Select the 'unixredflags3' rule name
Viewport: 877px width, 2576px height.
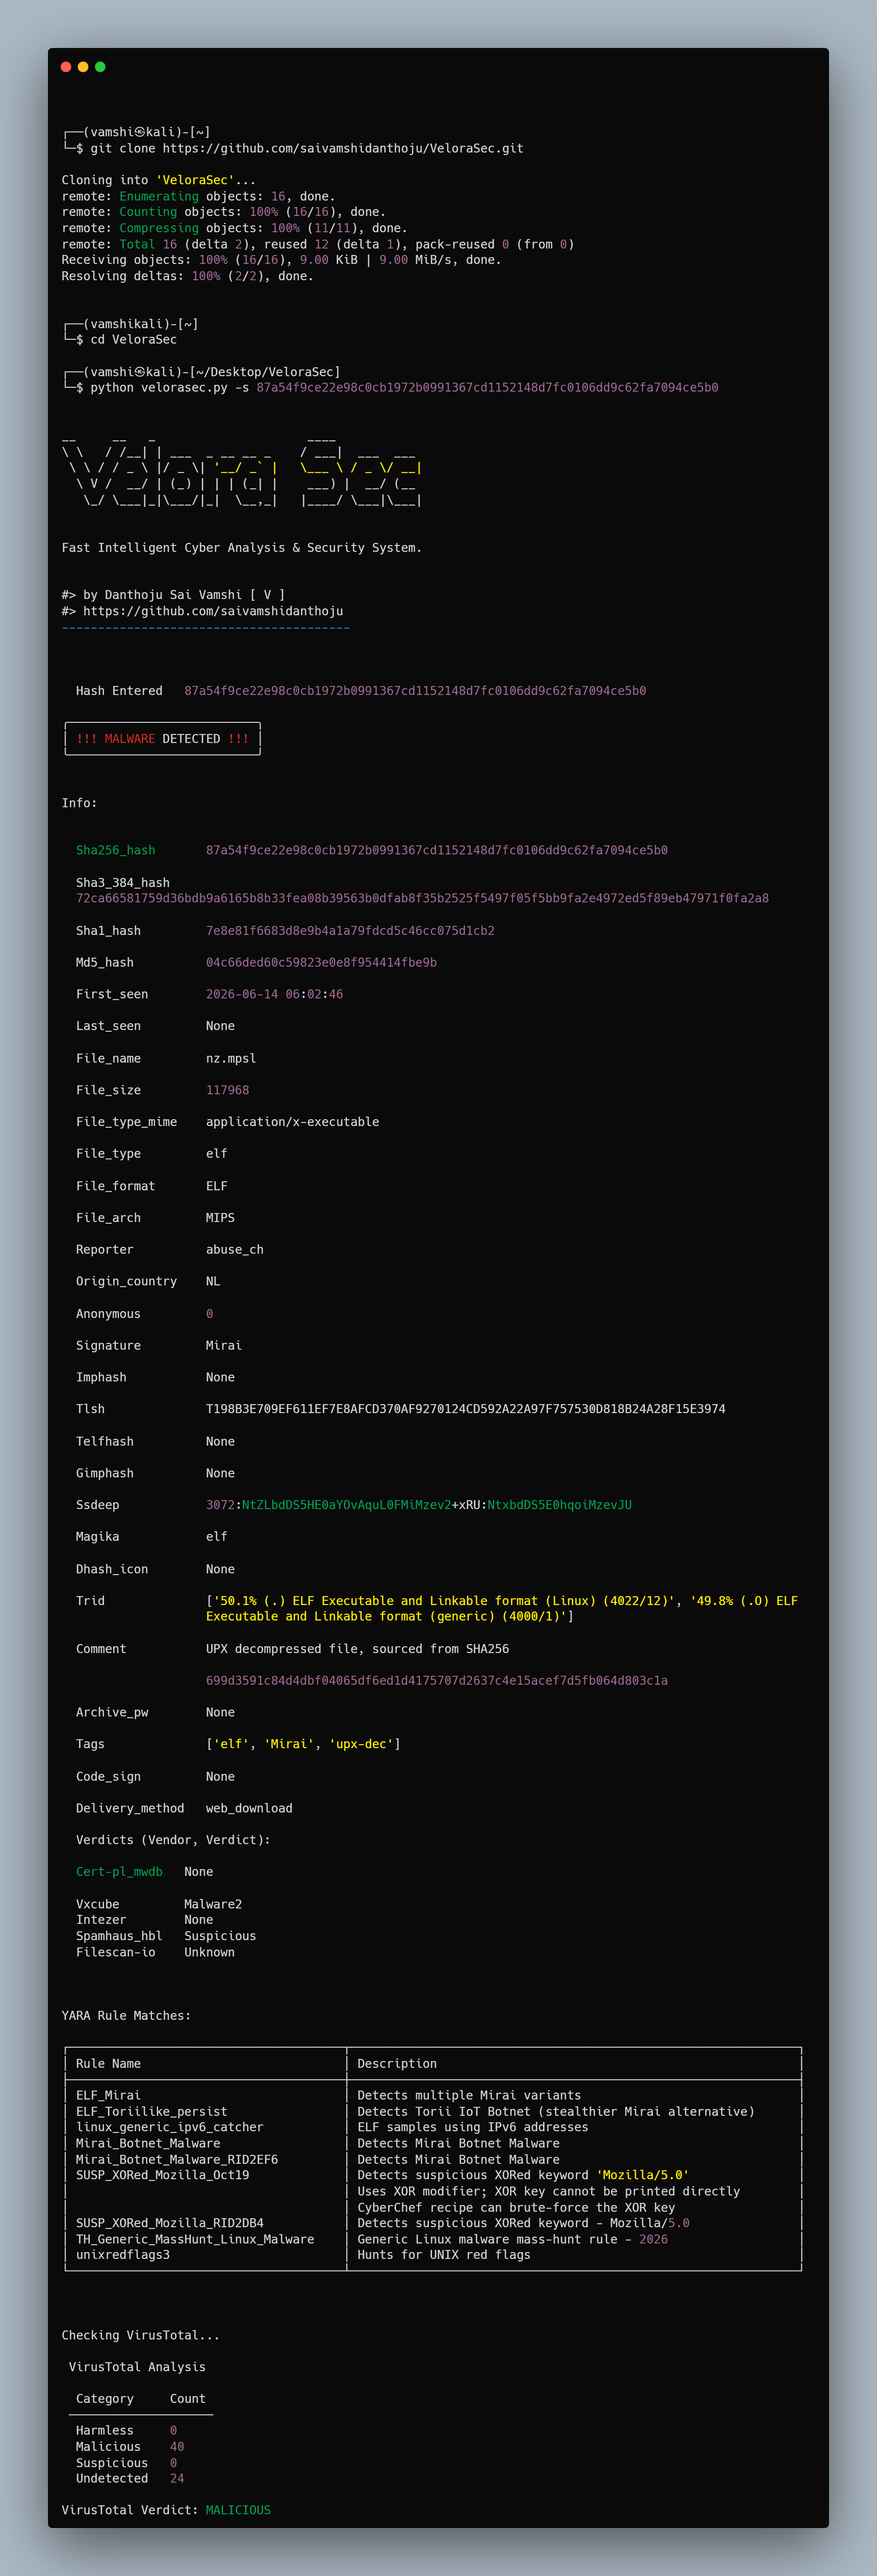point(123,2255)
